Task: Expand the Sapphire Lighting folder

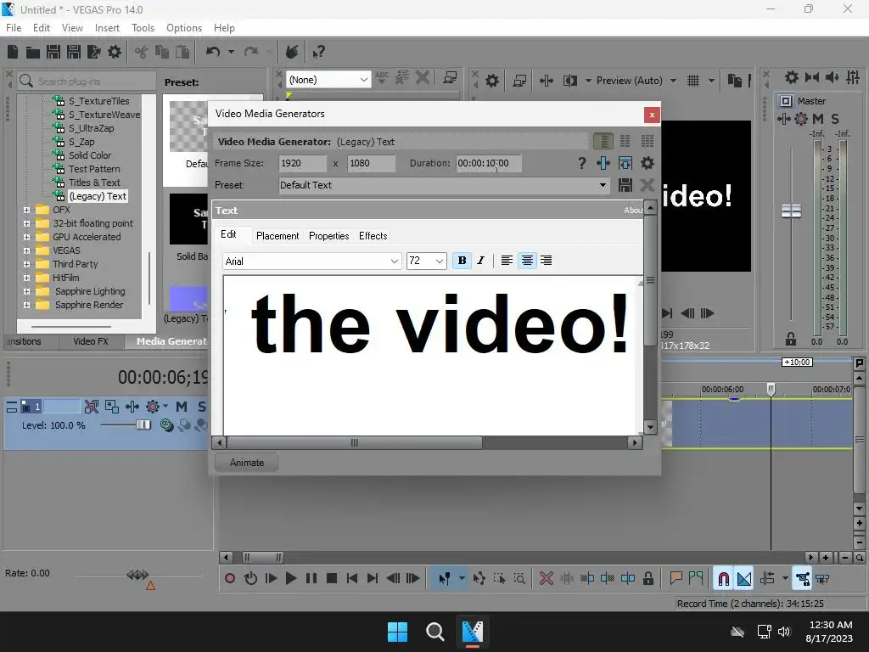Action: coord(26,291)
